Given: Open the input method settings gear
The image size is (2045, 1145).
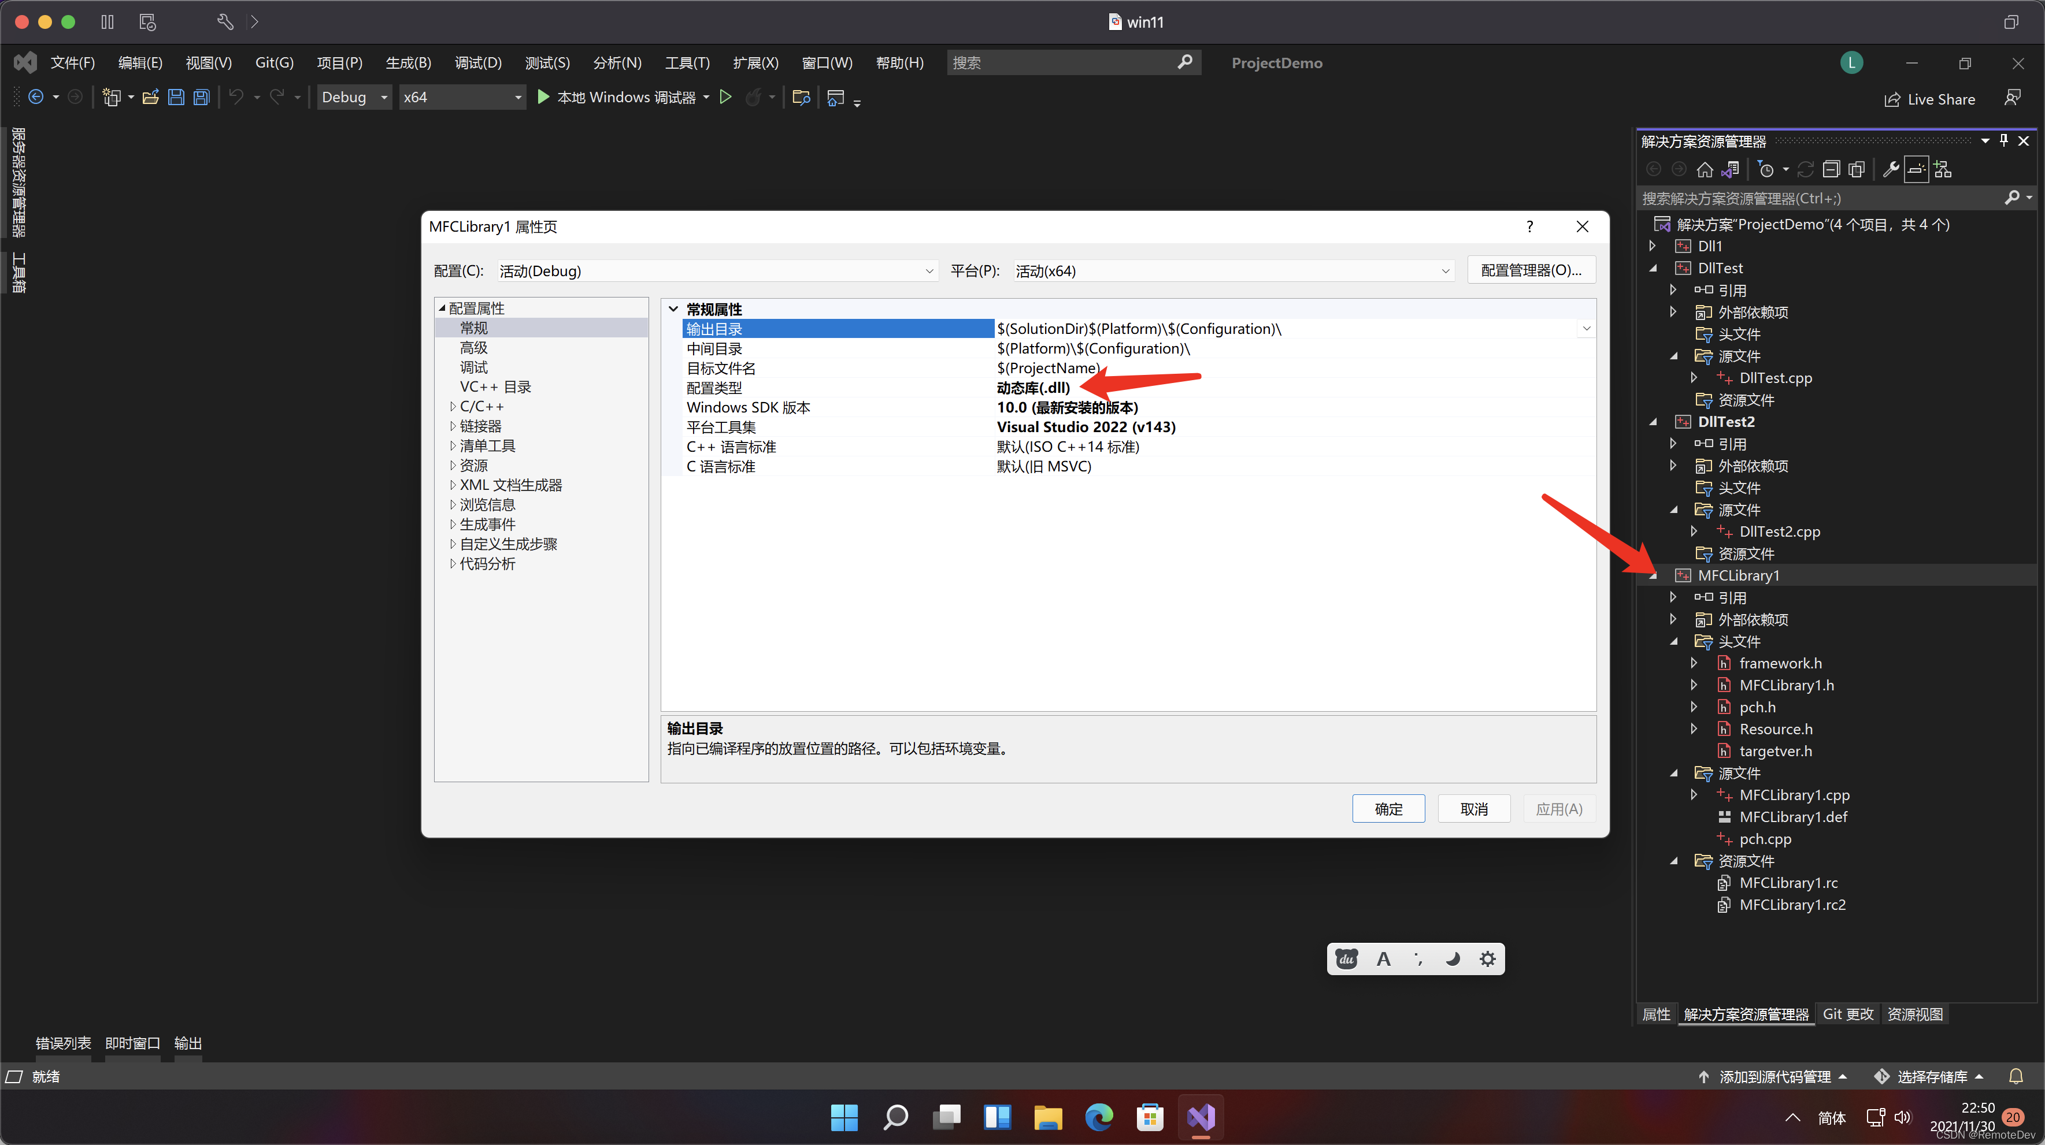Looking at the screenshot, I should tap(1487, 958).
